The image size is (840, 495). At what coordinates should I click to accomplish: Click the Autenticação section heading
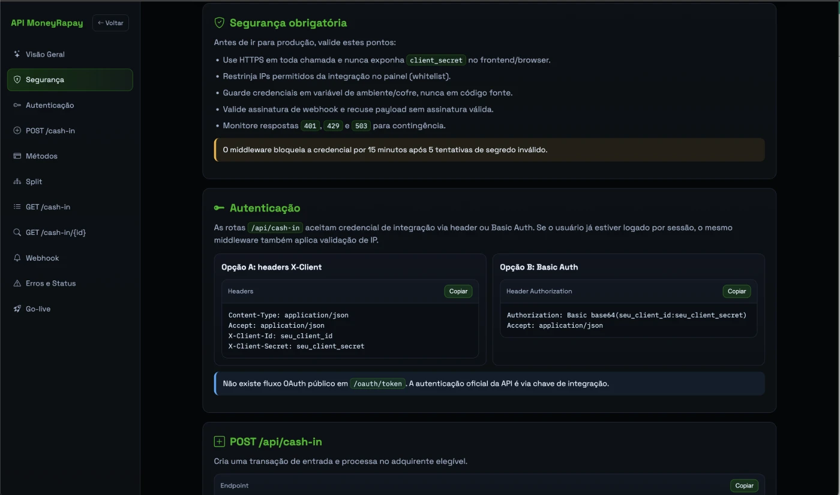coord(265,208)
